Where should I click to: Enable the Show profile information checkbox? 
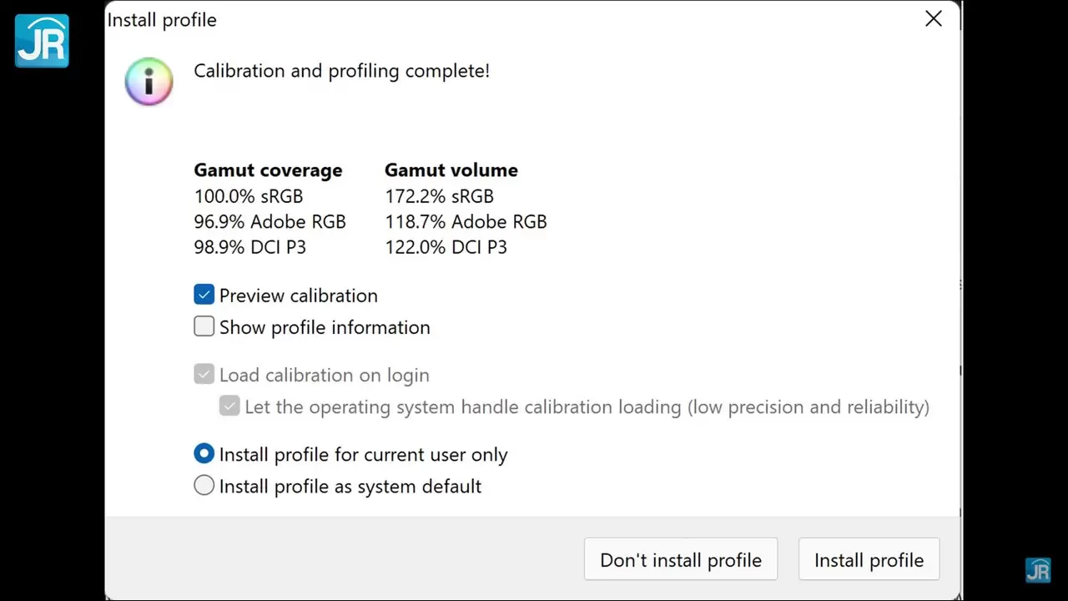point(204,326)
